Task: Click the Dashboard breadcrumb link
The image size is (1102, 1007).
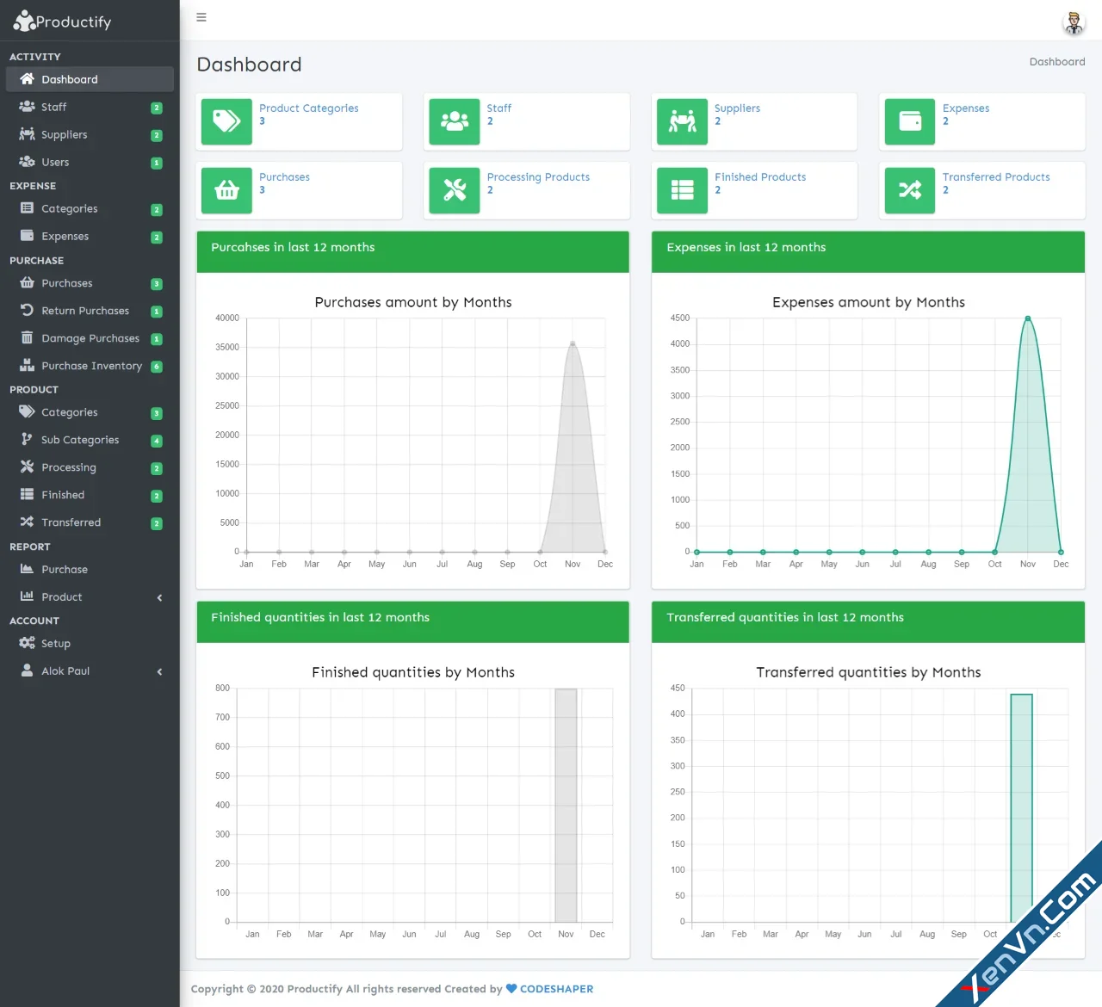Action: tap(1056, 61)
